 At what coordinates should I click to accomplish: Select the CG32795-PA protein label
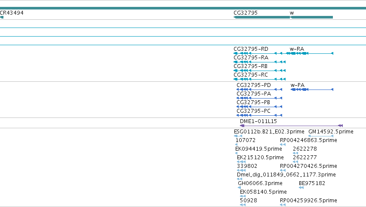[x=254, y=94]
